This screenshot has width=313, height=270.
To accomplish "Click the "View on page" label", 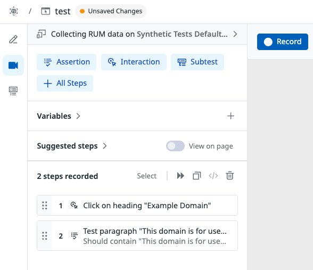I will (211, 146).
